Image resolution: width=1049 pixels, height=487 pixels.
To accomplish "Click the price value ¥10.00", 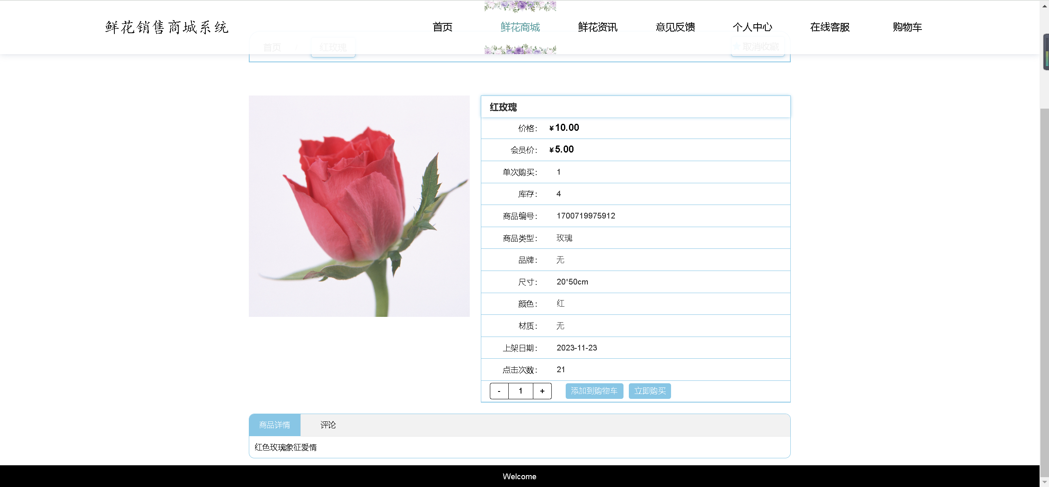I will click(564, 128).
